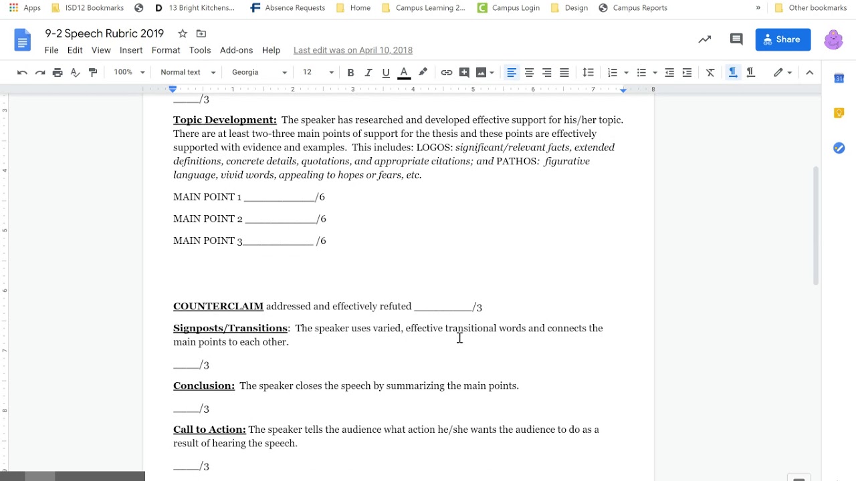Show more bookmarks with the double chevron
Image resolution: width=856 pixels, height=481 pixels.
pyautogui.click(x=758, y=8)
